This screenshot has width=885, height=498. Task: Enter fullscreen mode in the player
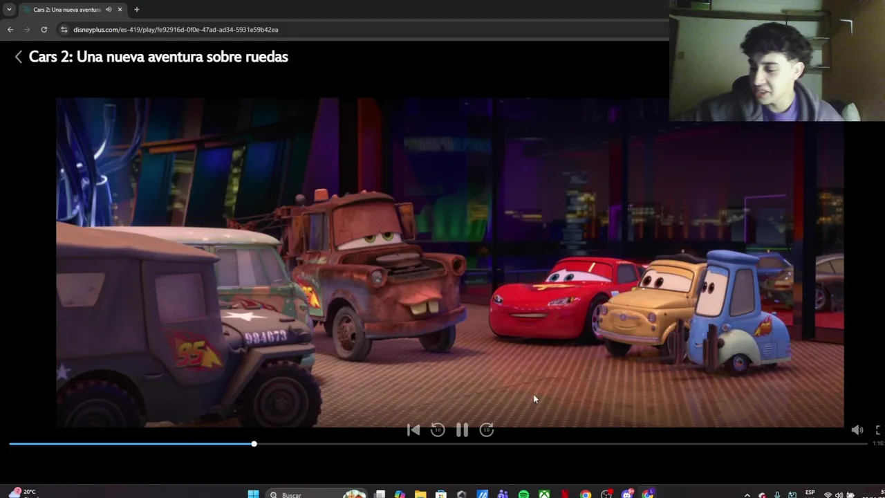(878, 430)
